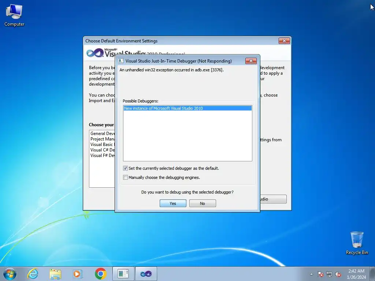Click the Possible Debuggers label
The width and height of the screenshot is (375, 281).
click(140, 101)
